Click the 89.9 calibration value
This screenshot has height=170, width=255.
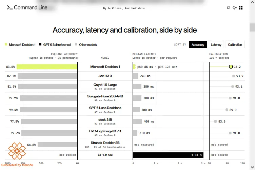tap(233, 110)
